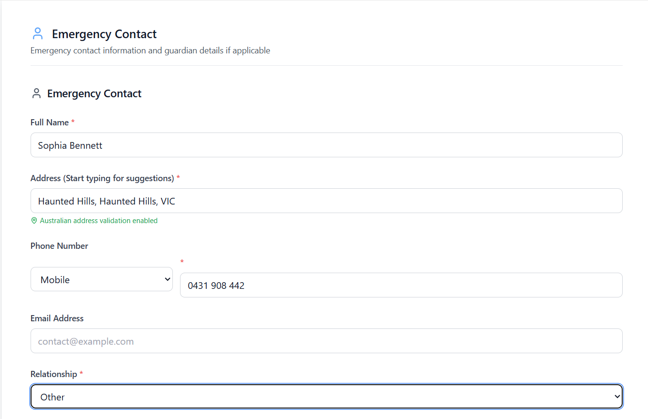Click the asterisk above the phone number field
648x419 pixels.
(182, 262)
